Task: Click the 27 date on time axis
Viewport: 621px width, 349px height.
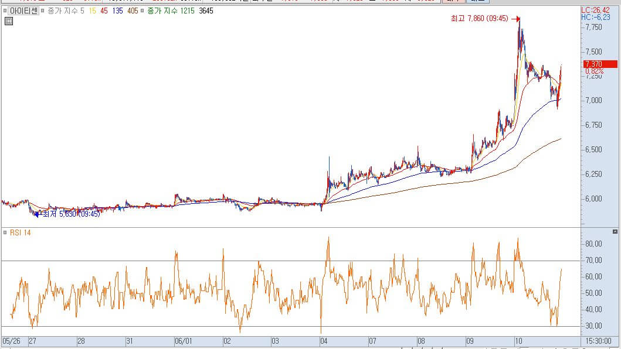Action: click(32, 341)
